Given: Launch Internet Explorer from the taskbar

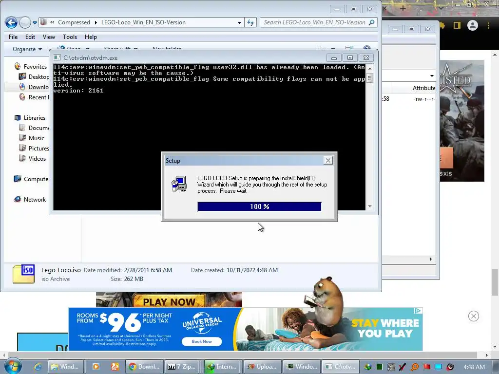Looking at the screenshot, I should point(38,367).
